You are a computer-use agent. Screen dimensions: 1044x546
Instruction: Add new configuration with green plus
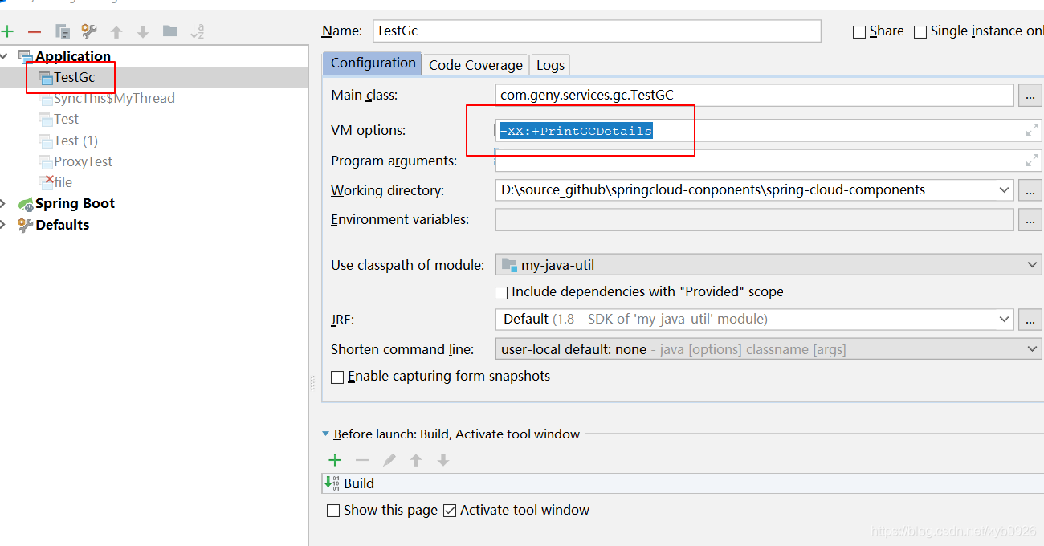(x=8, y=31)
